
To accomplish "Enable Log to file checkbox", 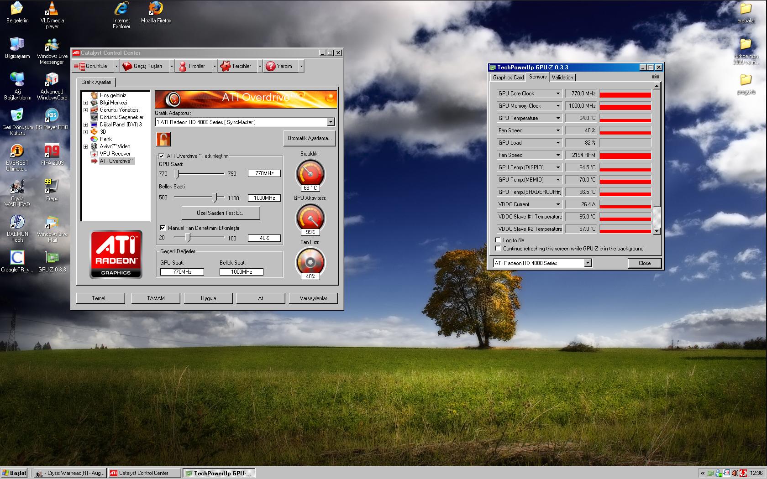I will click(x=498, y=240).
